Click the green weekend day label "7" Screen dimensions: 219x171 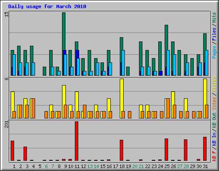(x=53, y=166)
